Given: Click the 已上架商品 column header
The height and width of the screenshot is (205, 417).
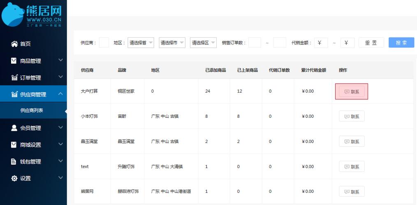Looking at the screenshot, I should (x=248, y=70).
